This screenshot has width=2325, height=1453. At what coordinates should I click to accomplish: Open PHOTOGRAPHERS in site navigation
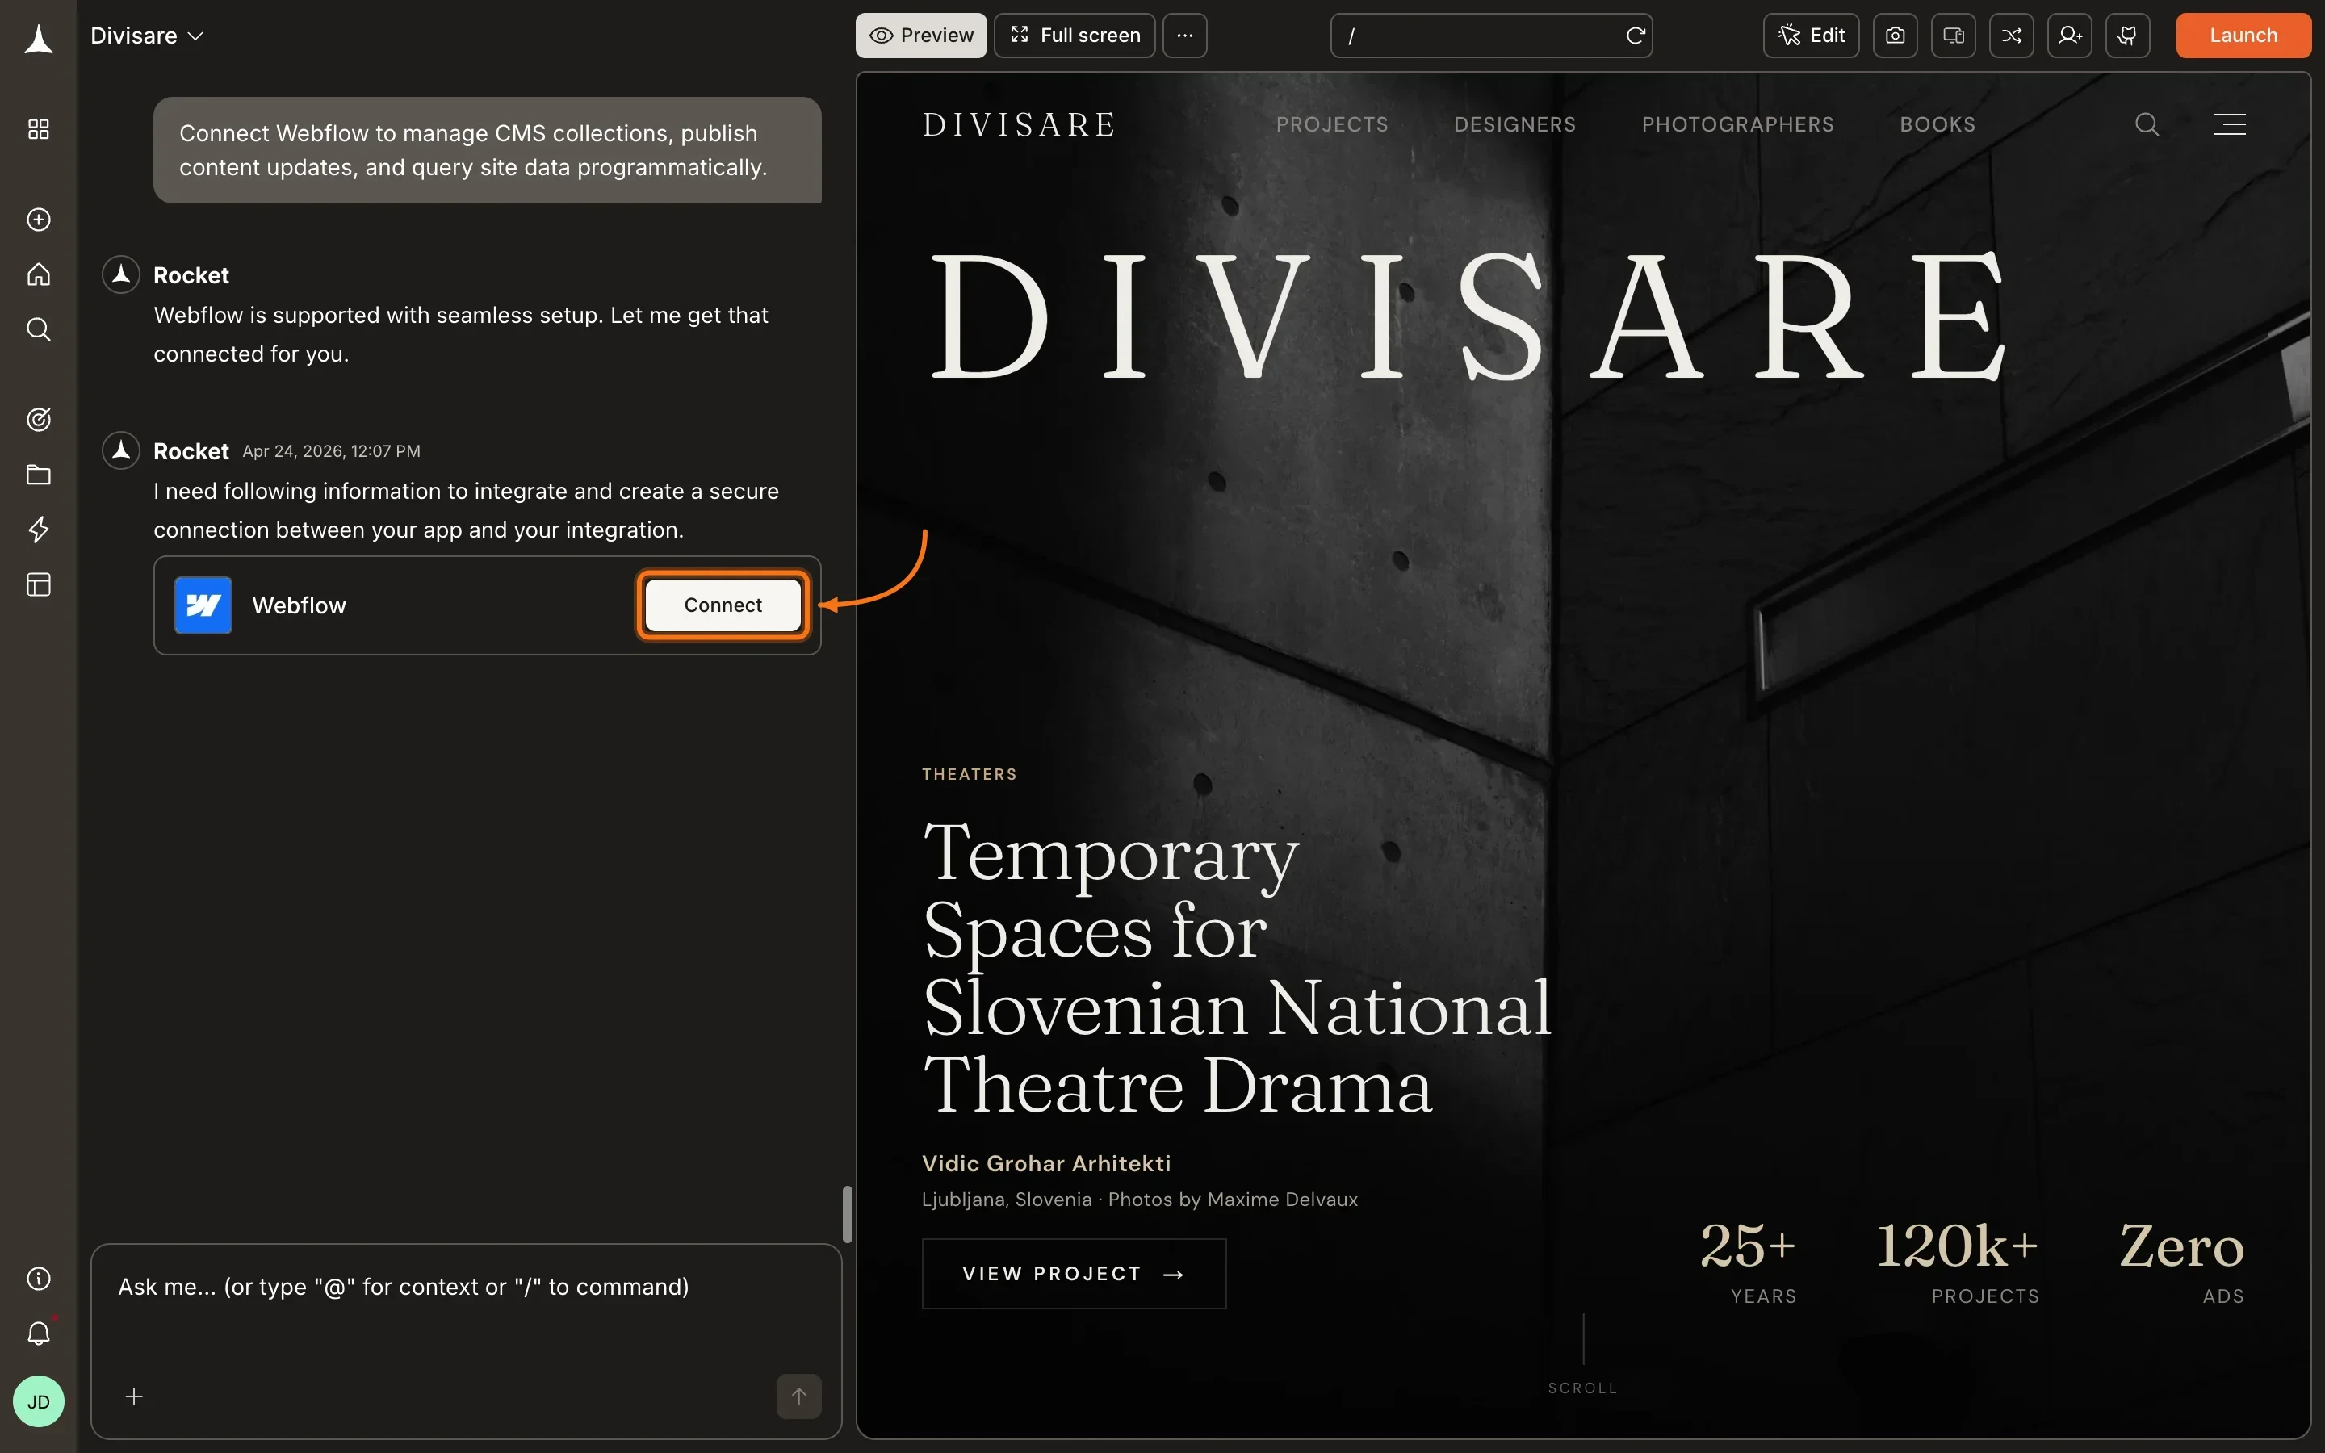pyautogui.click(x=1737, y=125)
